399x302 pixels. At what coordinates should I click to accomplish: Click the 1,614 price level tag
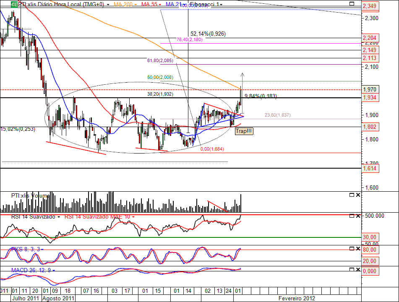coord(370,169)
